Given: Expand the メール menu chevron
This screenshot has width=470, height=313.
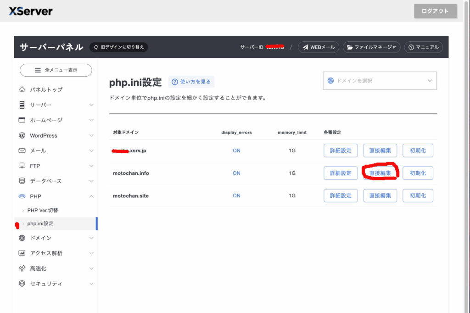Looking at the screenshot, I should tap(91, 151).
